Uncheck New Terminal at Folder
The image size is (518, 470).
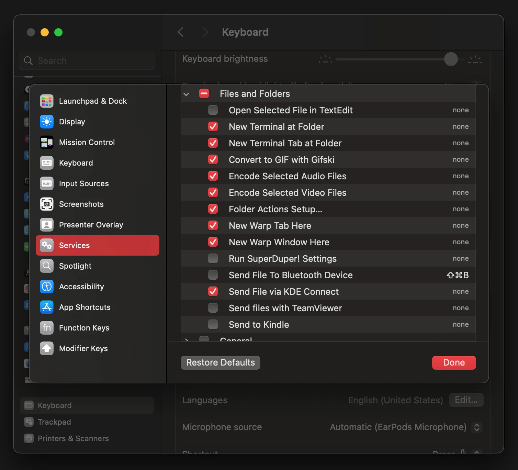click(213, 127)
